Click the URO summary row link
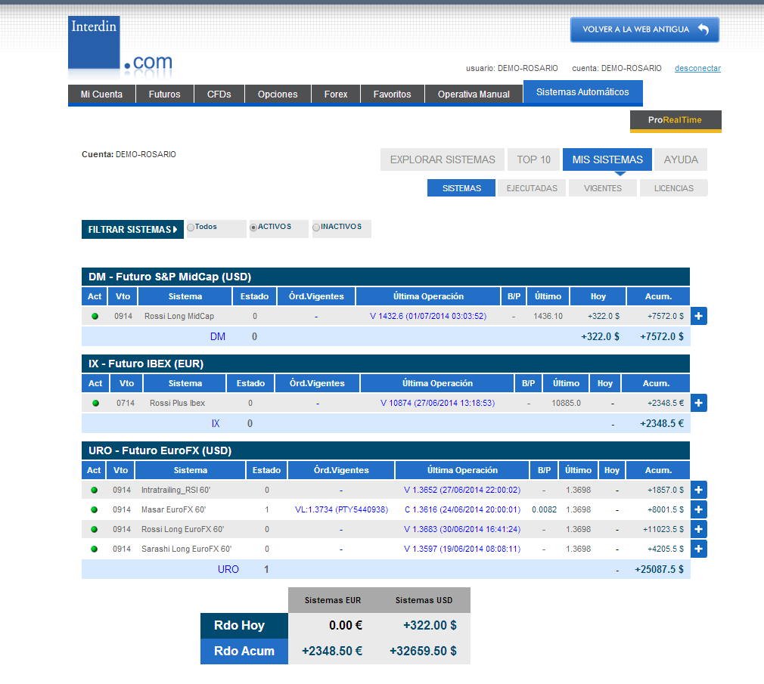 228,570
